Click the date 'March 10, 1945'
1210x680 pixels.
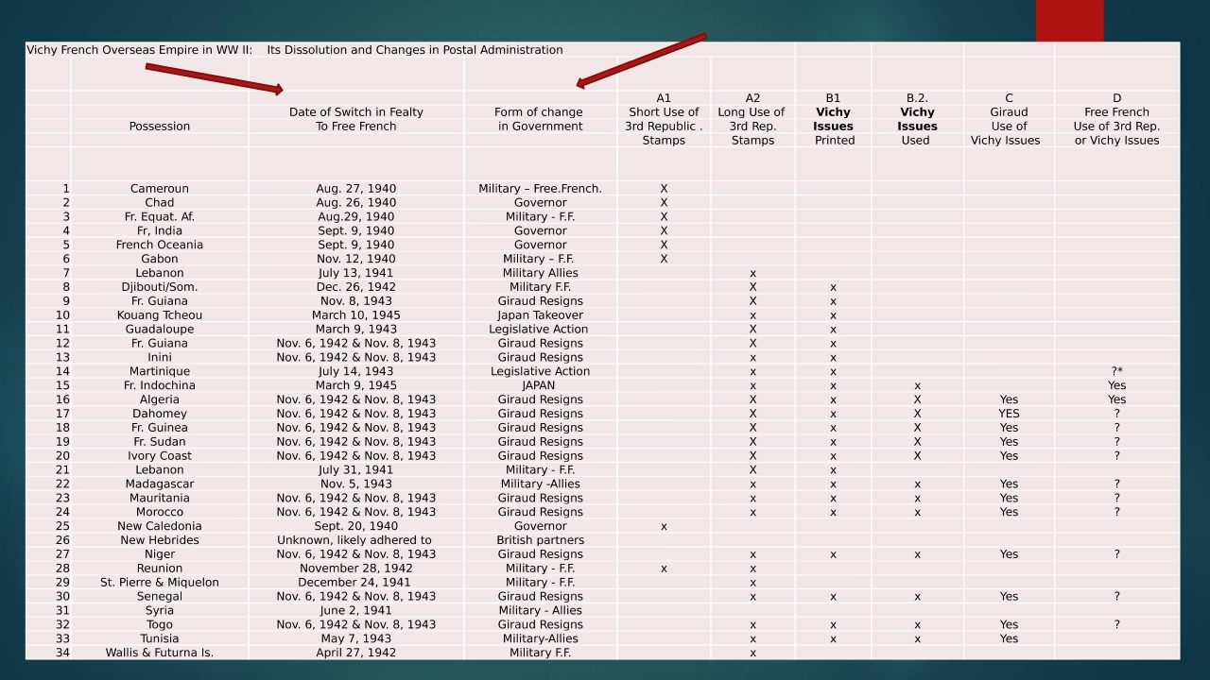point(356,315)
